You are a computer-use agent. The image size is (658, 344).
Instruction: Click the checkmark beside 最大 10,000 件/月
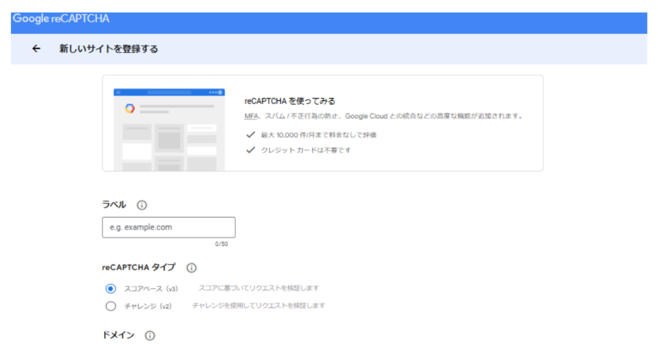(x=251, y=135)
